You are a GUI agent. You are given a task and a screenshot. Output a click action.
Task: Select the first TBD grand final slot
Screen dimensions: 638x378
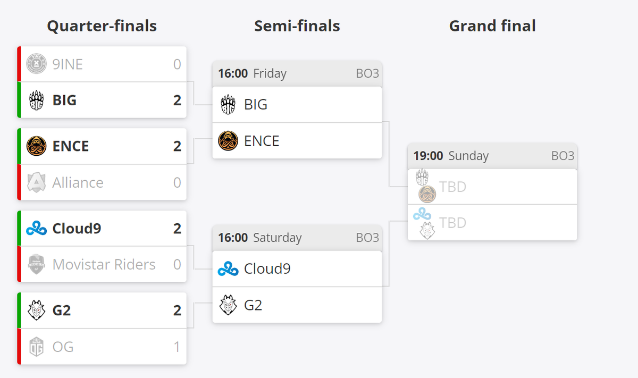click(492, 187)
